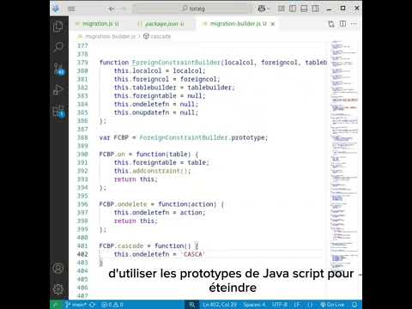Click 'addconstraint' on line 392
Screen dimensions: 412x309
coord(157,171)
